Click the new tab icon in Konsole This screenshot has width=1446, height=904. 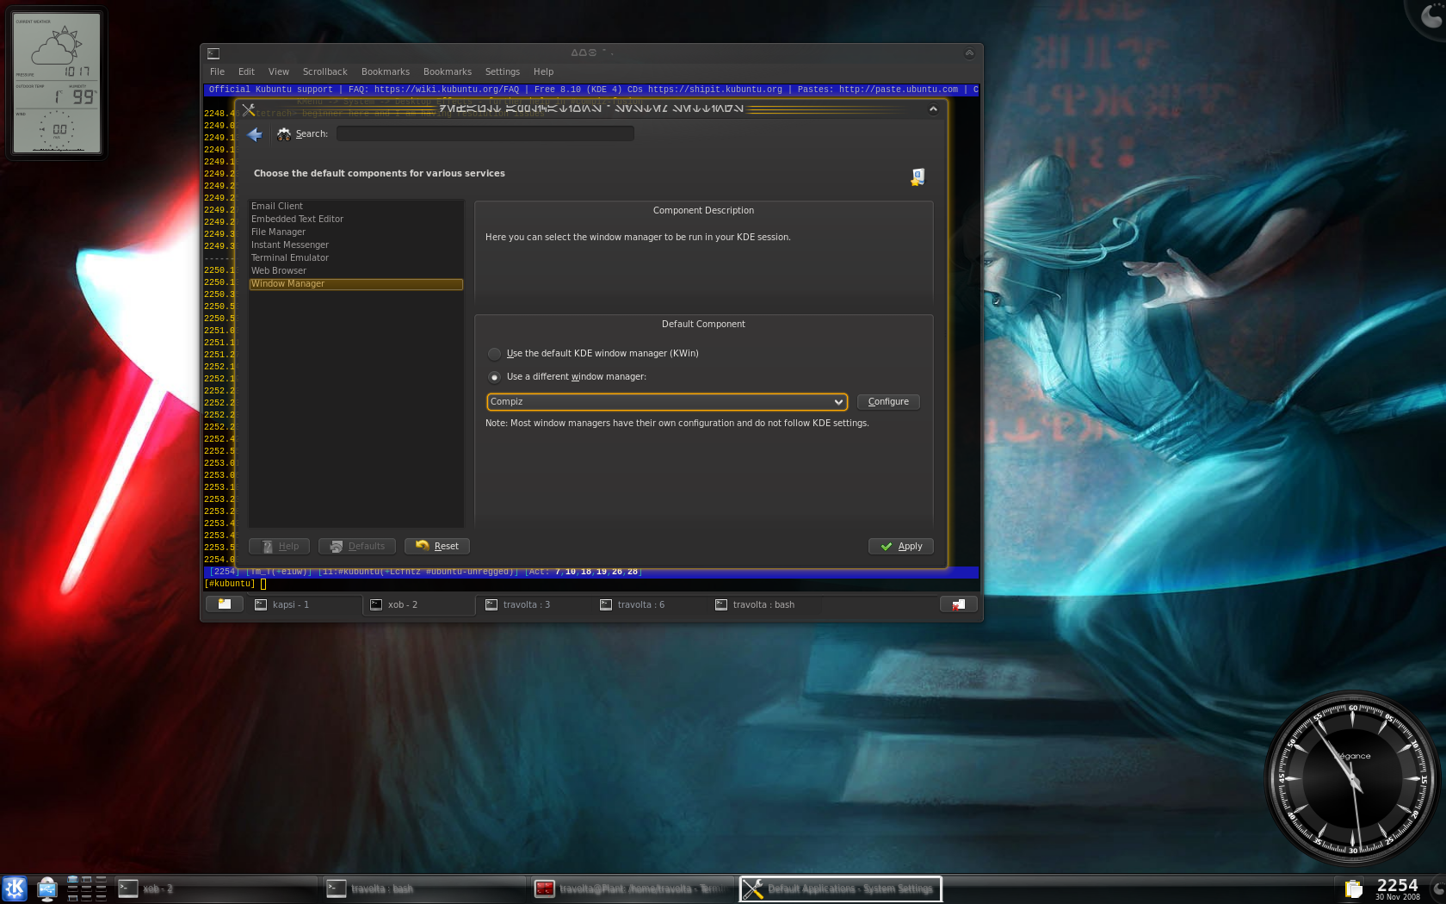225,604
